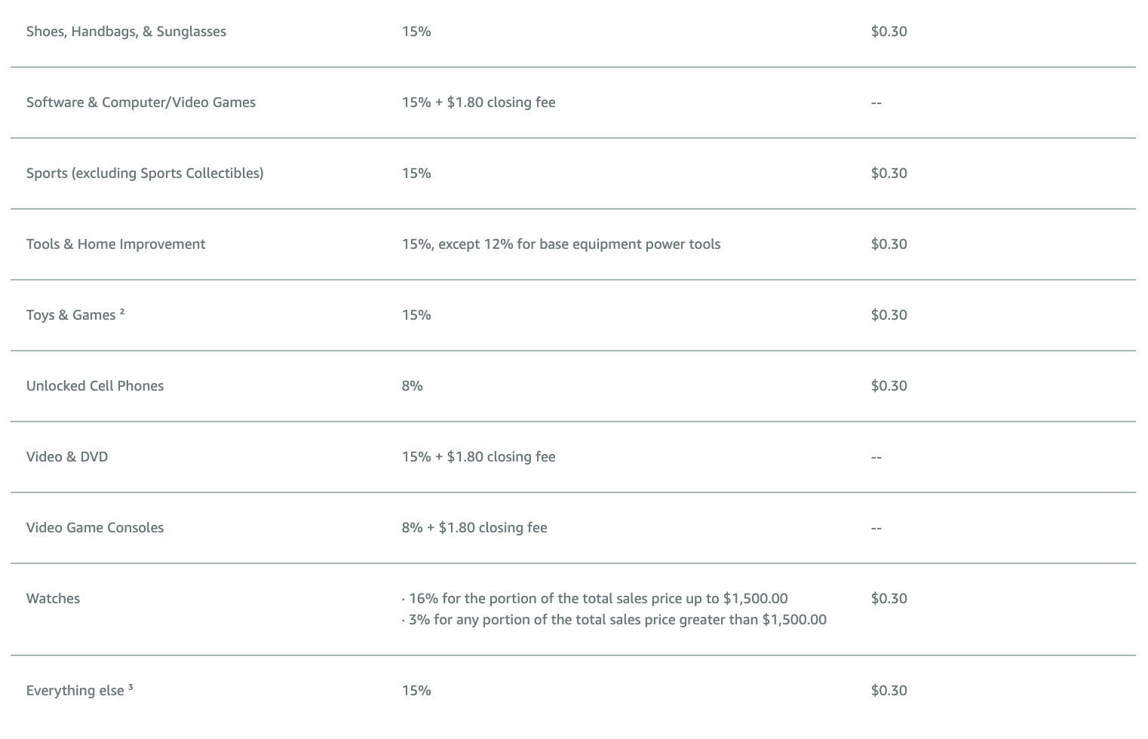This screenshot has width=1148, height=739.
Task: Click the Watches category label
Action: pyautogui.click(x=53, y=599)
